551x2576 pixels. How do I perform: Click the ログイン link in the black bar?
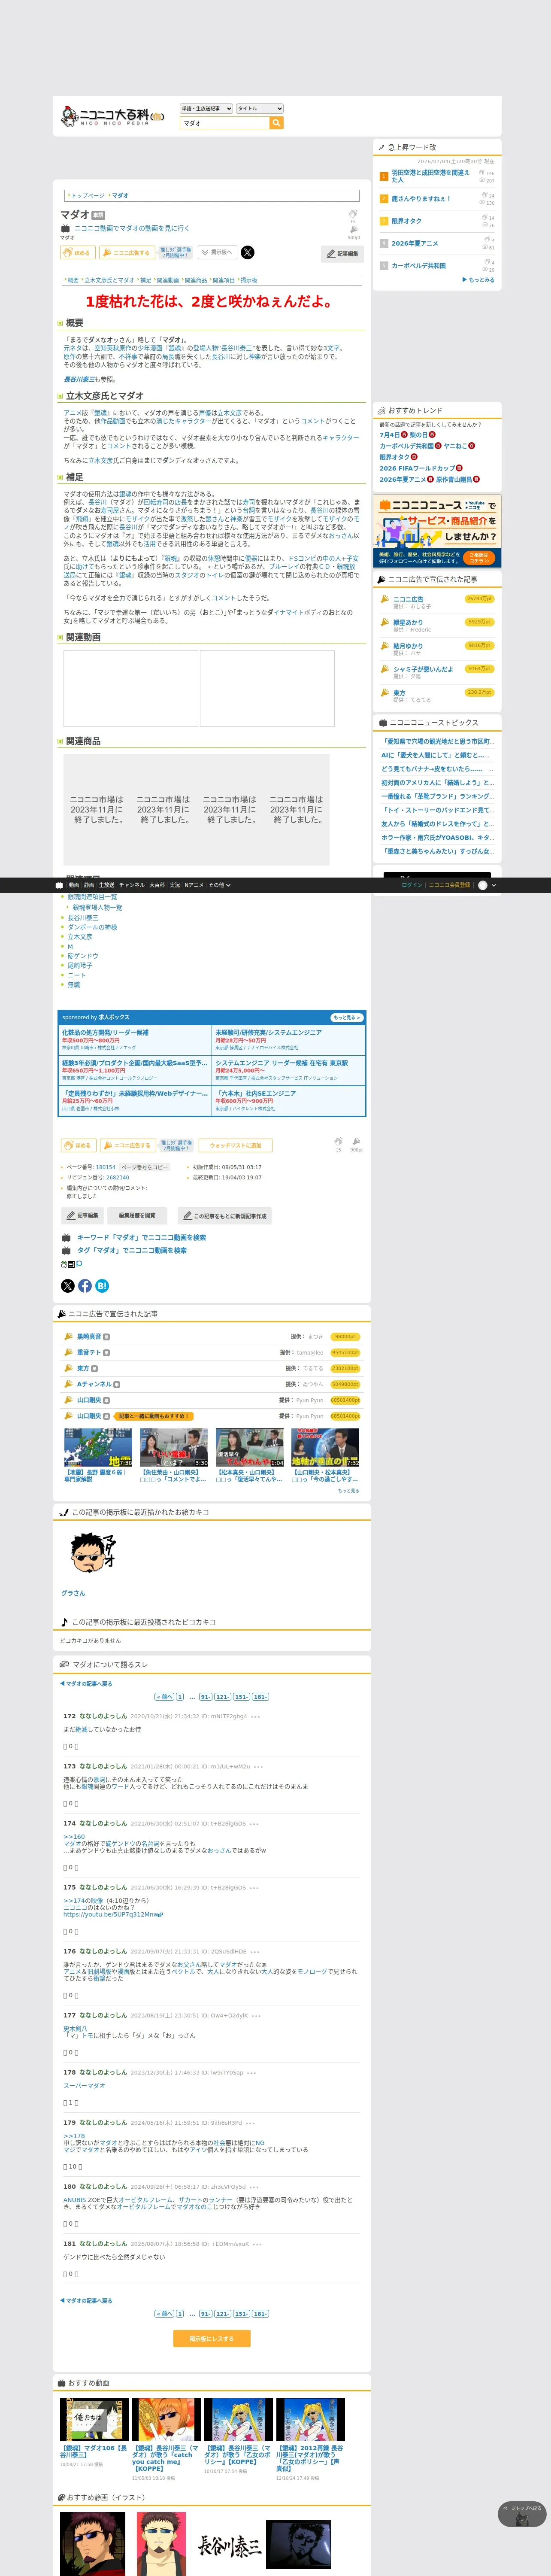pyautogui.click(x=412, y=885)
